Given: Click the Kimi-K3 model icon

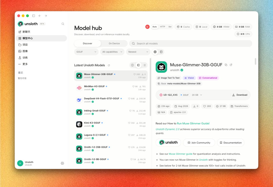Looking at the screenshot, I should click(x=79, y=124).
